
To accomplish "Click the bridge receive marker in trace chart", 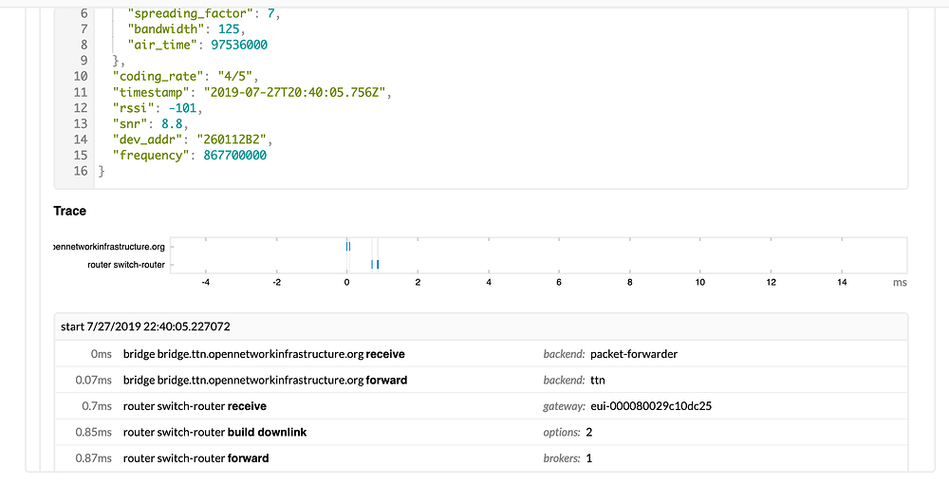I will tap(346, 247).
